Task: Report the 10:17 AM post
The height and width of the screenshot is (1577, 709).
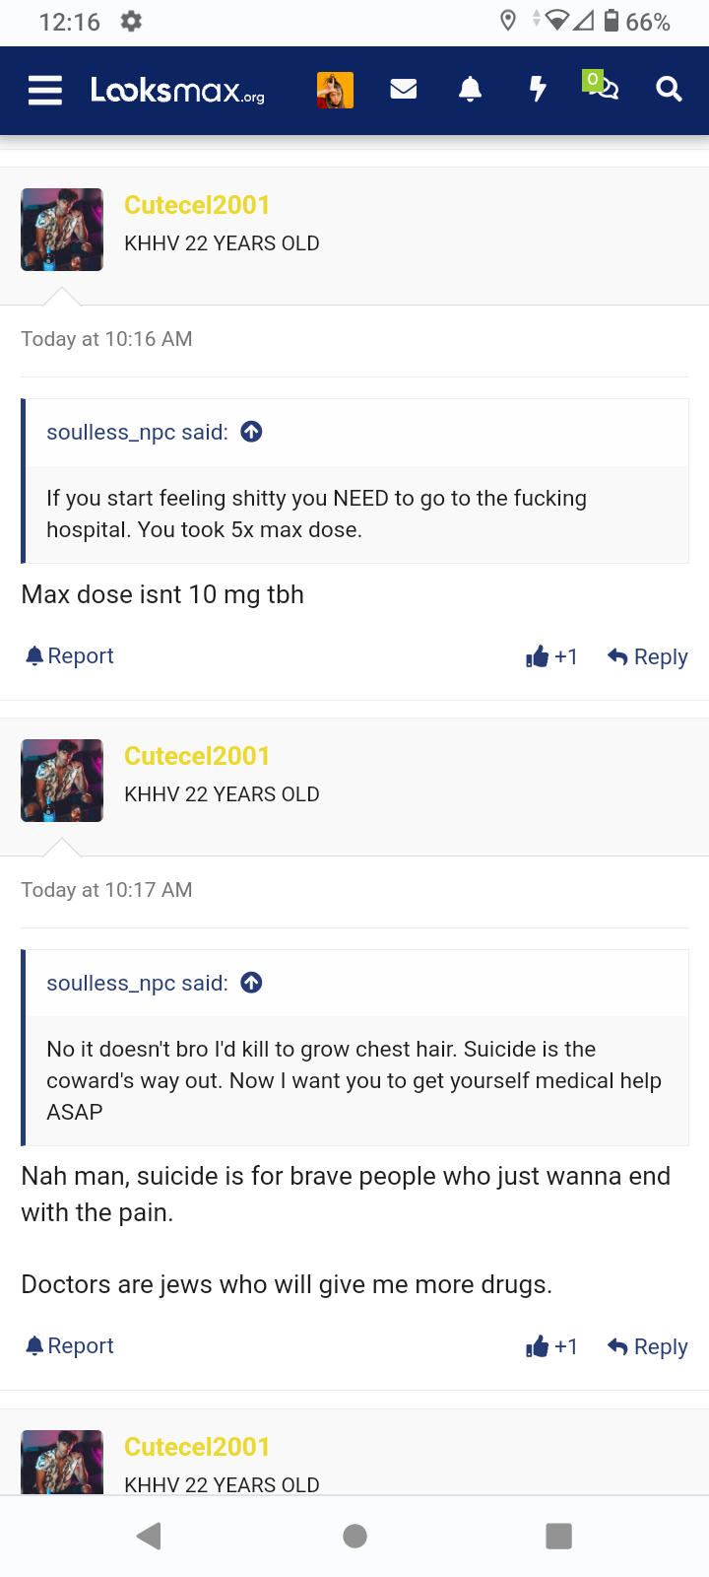Action: [70, 1346]
